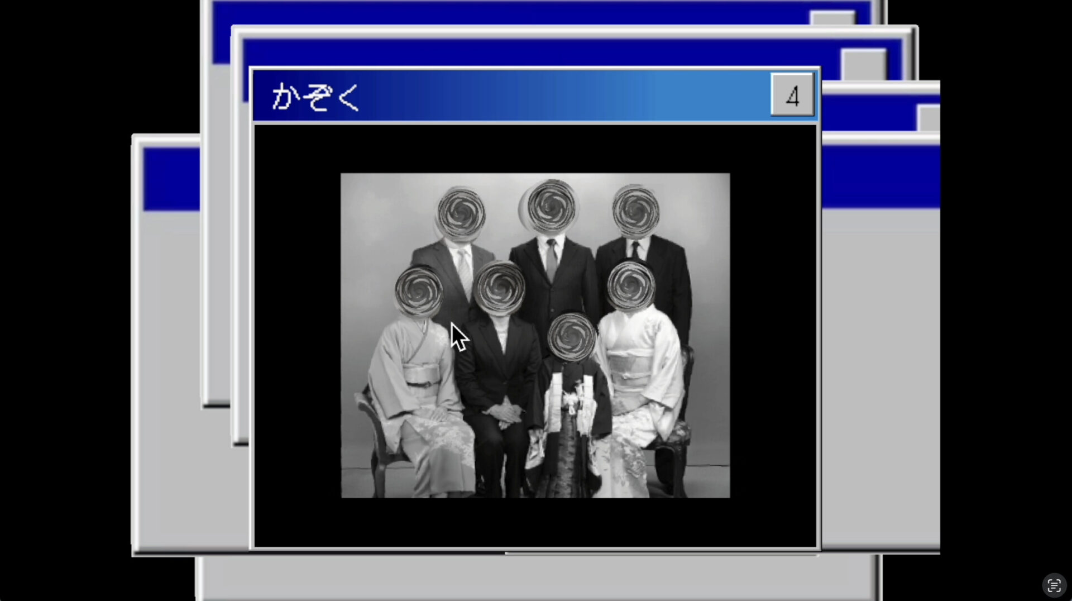Click swirl face of the left seated kimono woman
The image size is (1072, 601).
[x=419, y=291]
